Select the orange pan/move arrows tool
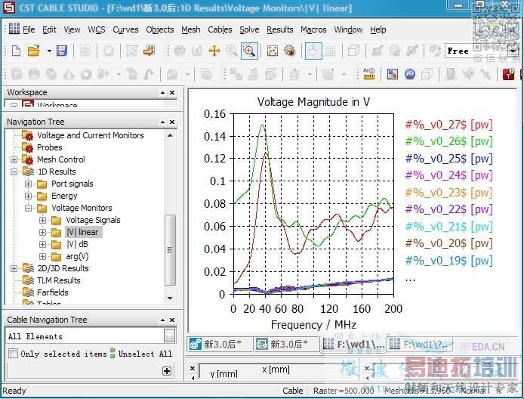The height and width of the screenshot is (399, 524). pos(214,51)
